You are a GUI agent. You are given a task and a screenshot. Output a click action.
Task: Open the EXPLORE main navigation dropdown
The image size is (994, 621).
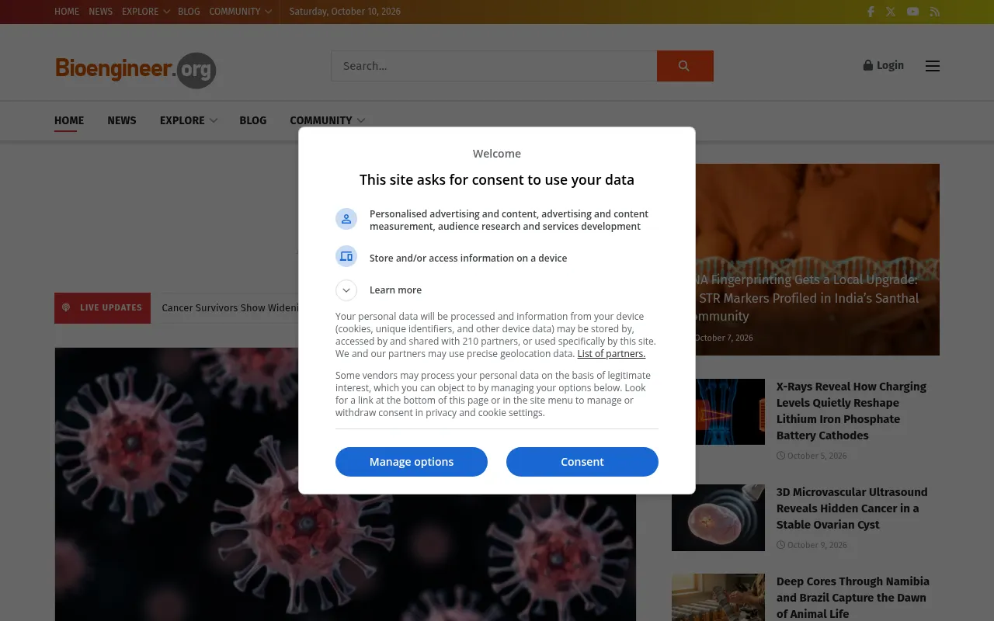coord(188,120)
